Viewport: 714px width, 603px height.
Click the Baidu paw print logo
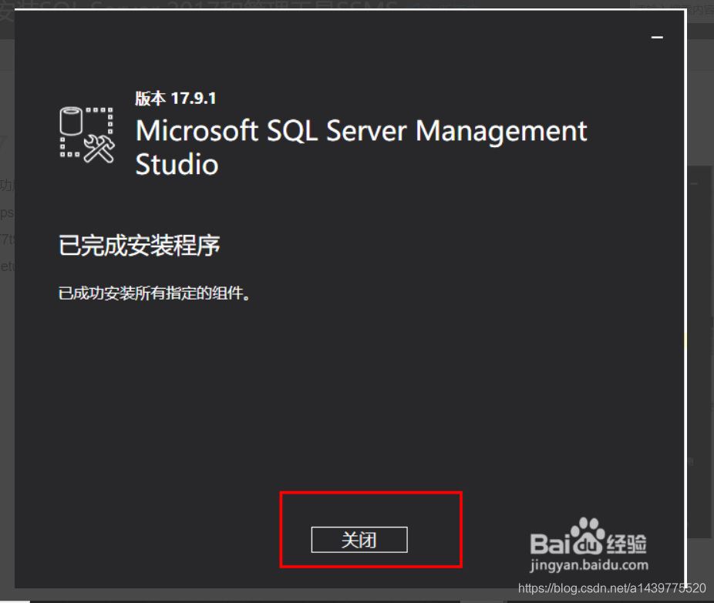click(588, 536)
